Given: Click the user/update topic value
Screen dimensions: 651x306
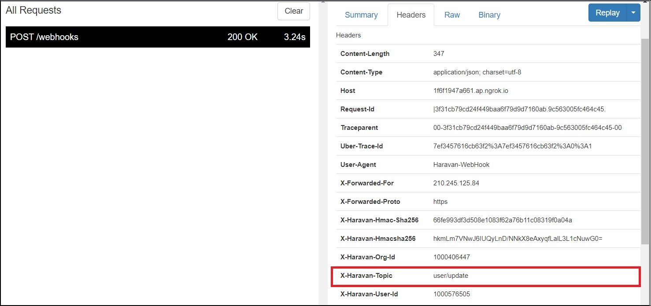Looking at the screenshot, I should (451, 276).
